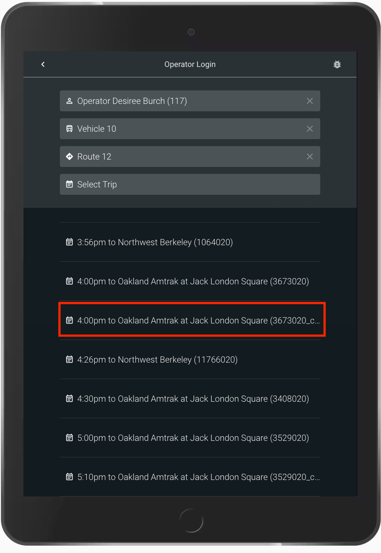The width and height of the screenshot is (381, 553).
Task: Remove the Route 12 selection
Action: [x=309, y=157]
